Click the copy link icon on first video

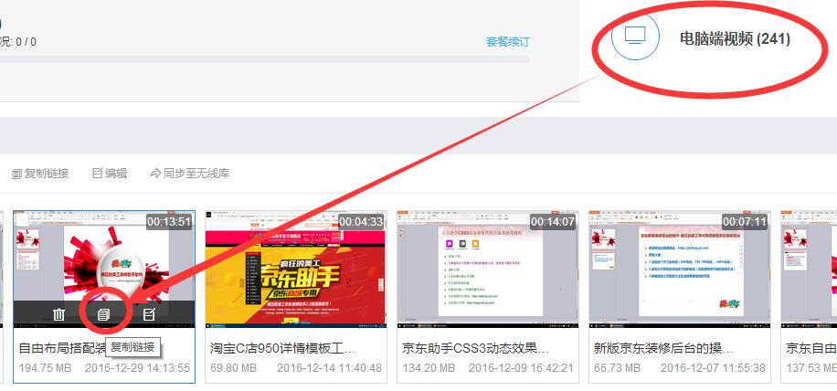tap(103, 315)
